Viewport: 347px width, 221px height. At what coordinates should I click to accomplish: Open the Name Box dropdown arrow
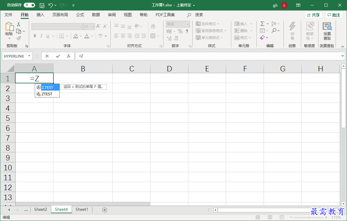point(29,56)
